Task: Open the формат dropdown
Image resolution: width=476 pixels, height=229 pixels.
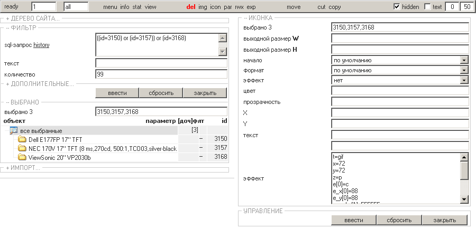Action: [464, 70]
